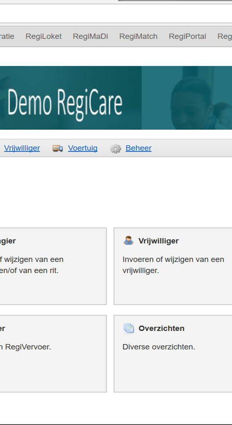Open the RegiLoket tab
Viewport: 232px width, 425px height.
pyautogui.click(x=44, y=36)
